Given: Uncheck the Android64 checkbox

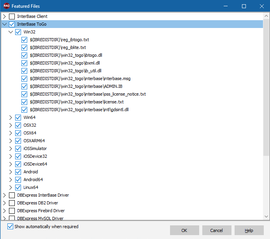Looking at the screenshot, I should click(x=18, y=180).
